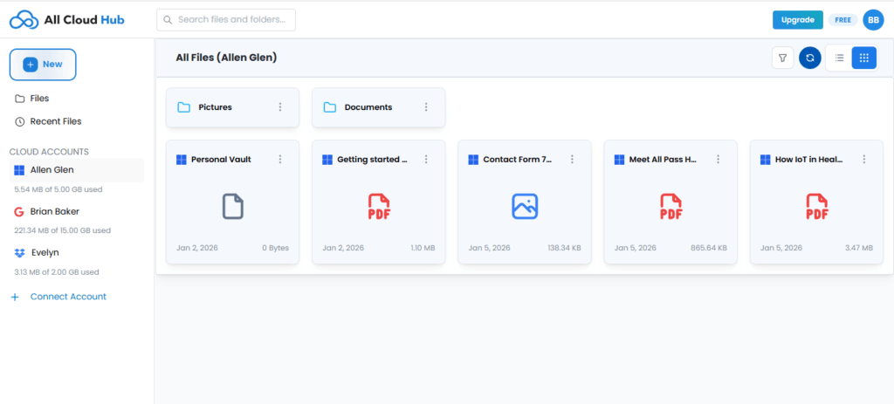Click PDF icon of Getting started file

pyautogui.click(x=379, y=206)
